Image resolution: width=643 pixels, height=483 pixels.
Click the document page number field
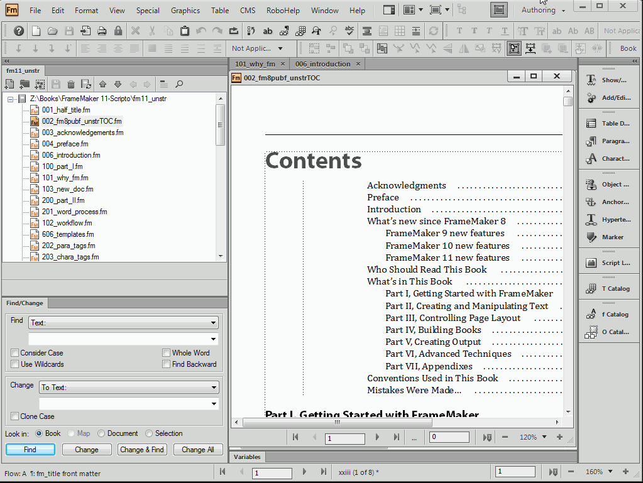click(x=345, y=438)
